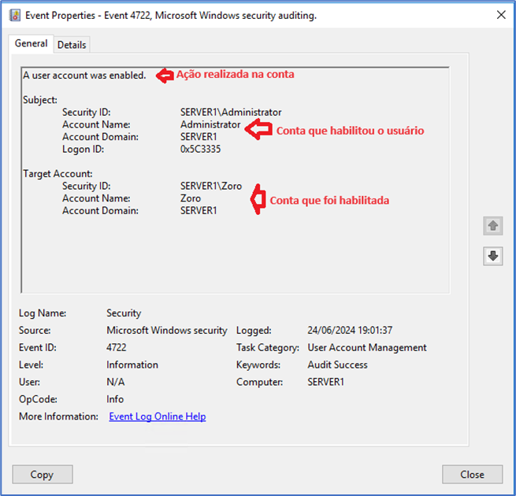
Task: Click the Close button at bottom right
Action: click(472, 474)
